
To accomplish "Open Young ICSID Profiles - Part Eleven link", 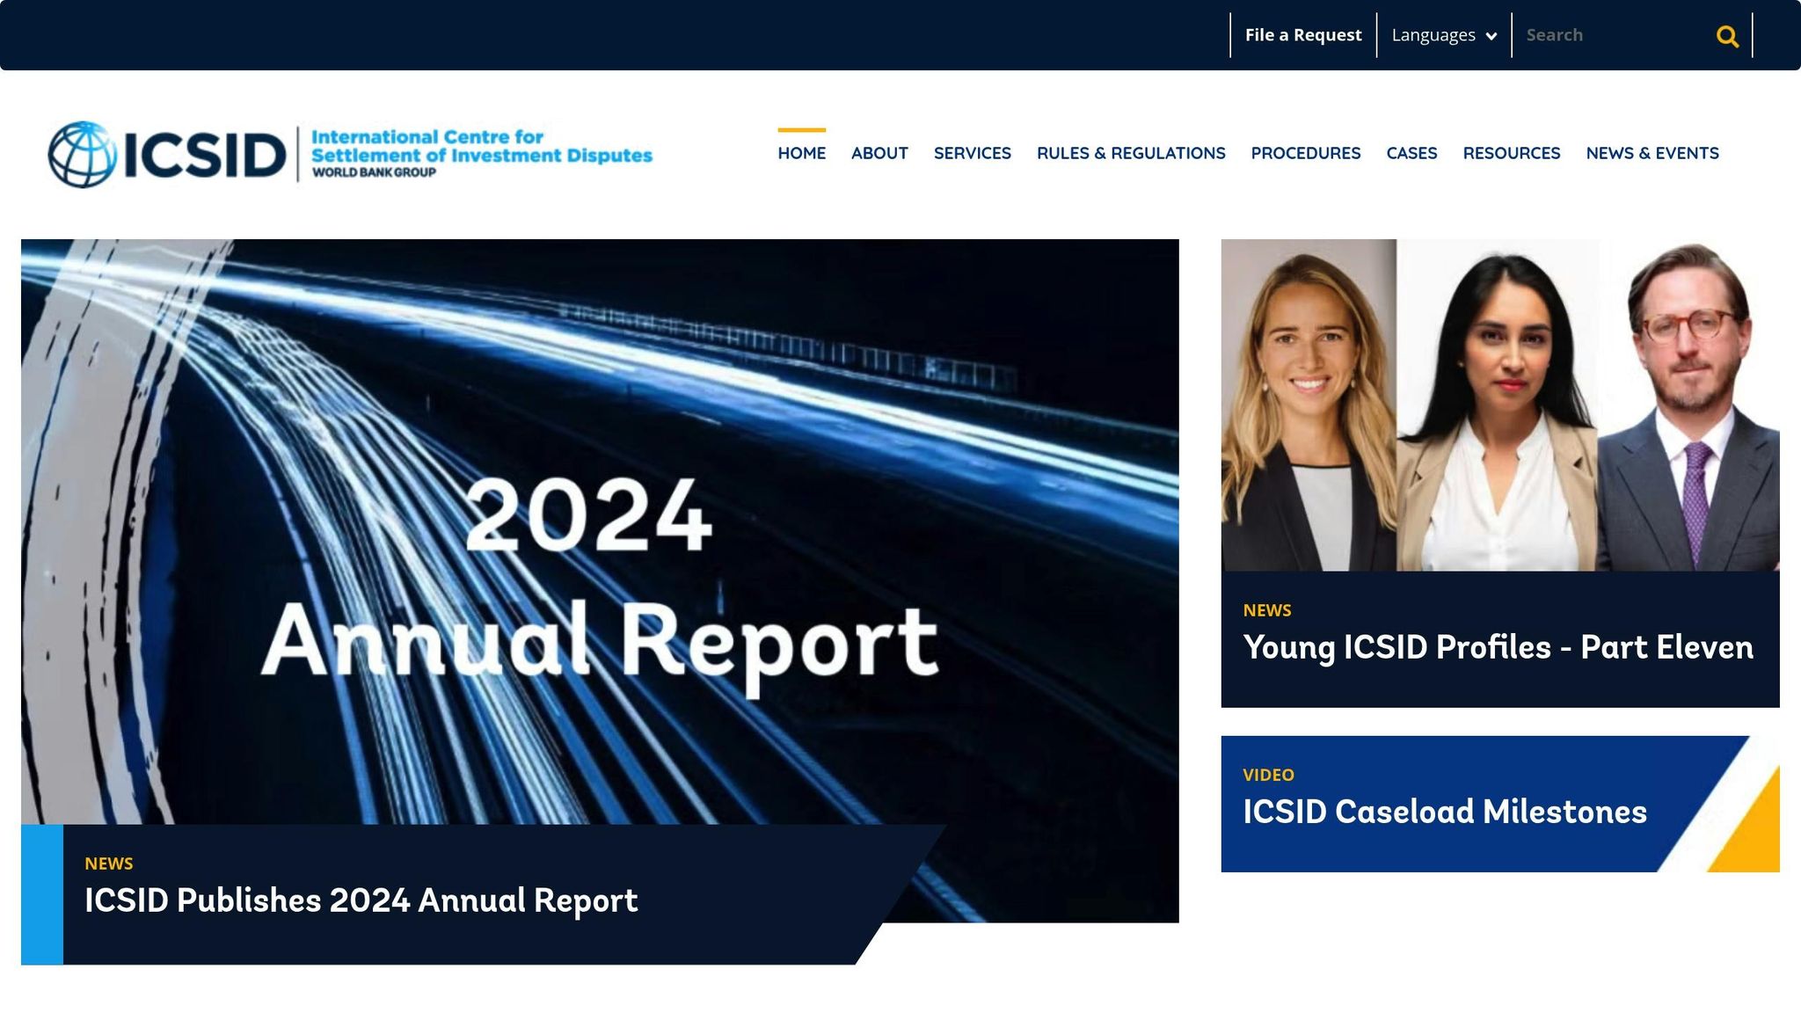I will tap(1498, 647).
